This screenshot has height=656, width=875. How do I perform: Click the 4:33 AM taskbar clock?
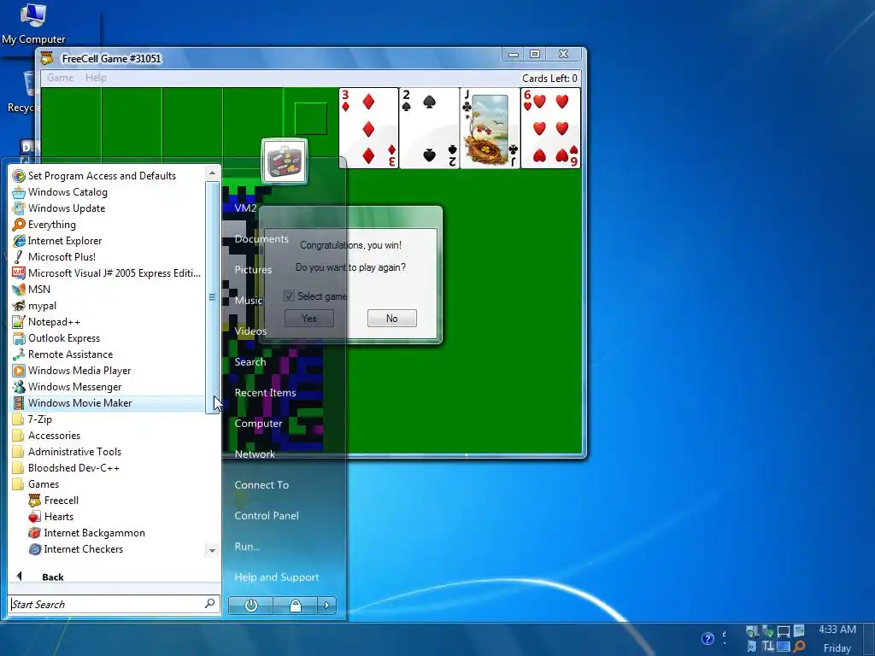click(837, 630)
